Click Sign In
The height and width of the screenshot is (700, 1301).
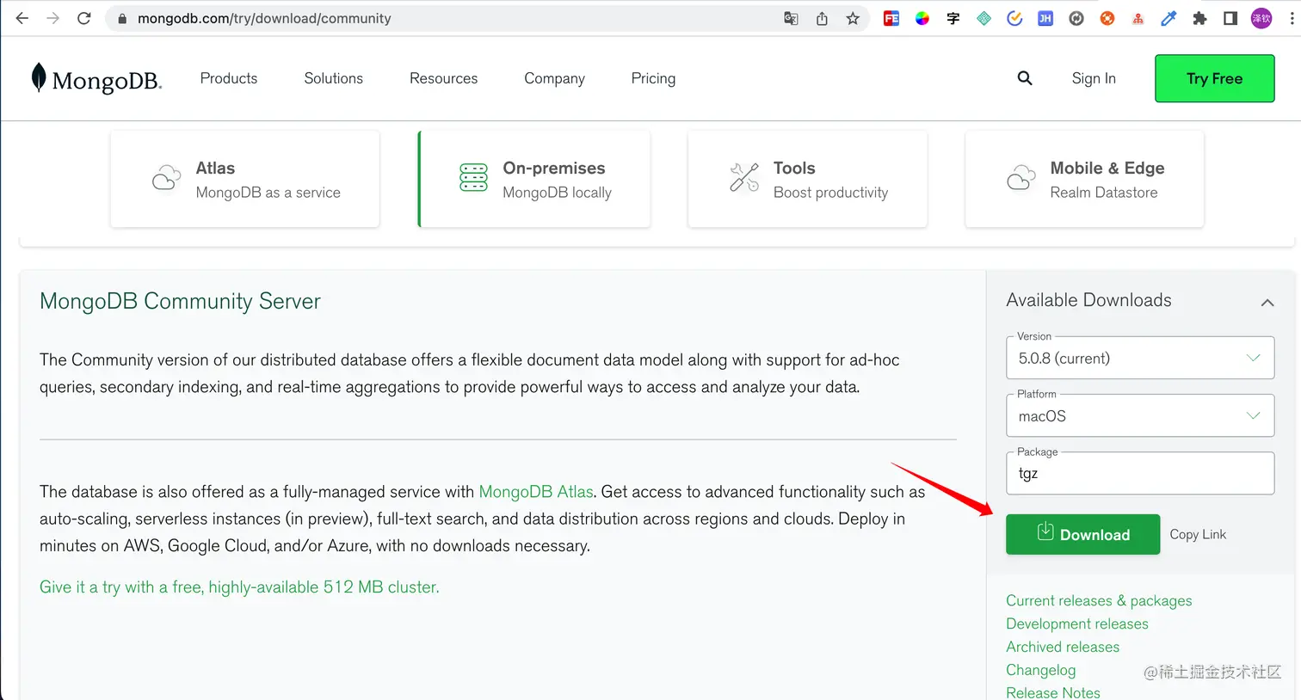coord(1094,78)
